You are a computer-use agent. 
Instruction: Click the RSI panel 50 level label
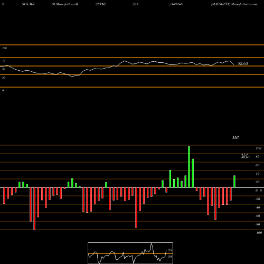coord(4,69)
